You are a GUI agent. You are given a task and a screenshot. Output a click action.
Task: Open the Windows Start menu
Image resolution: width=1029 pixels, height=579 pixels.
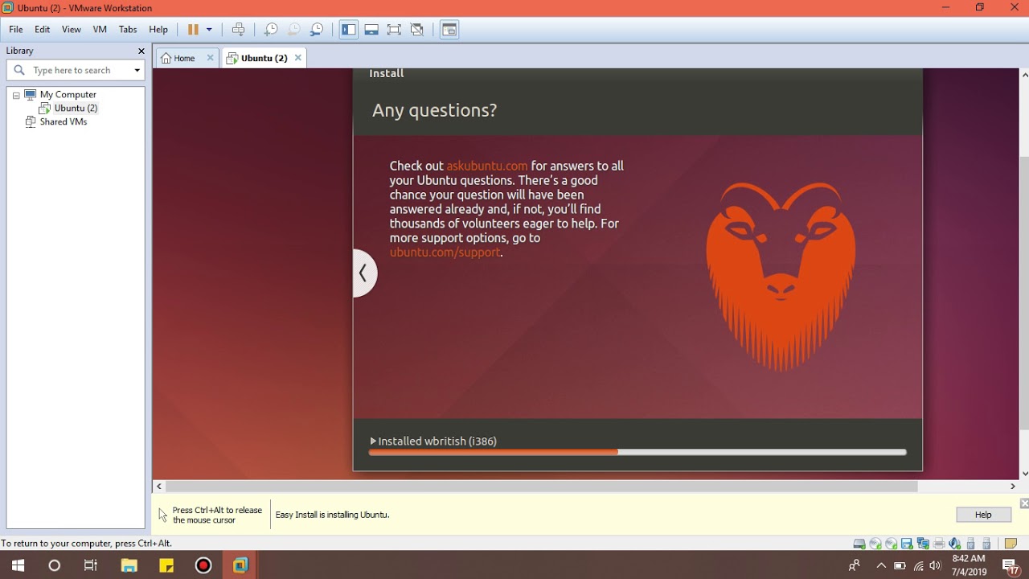click(18, 565)
